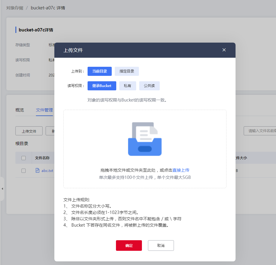
Task: Click the abc.txt file icon
Action: click(37, 170)
